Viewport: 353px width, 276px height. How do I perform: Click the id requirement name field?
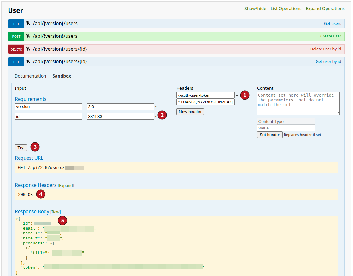pos(48,116)
